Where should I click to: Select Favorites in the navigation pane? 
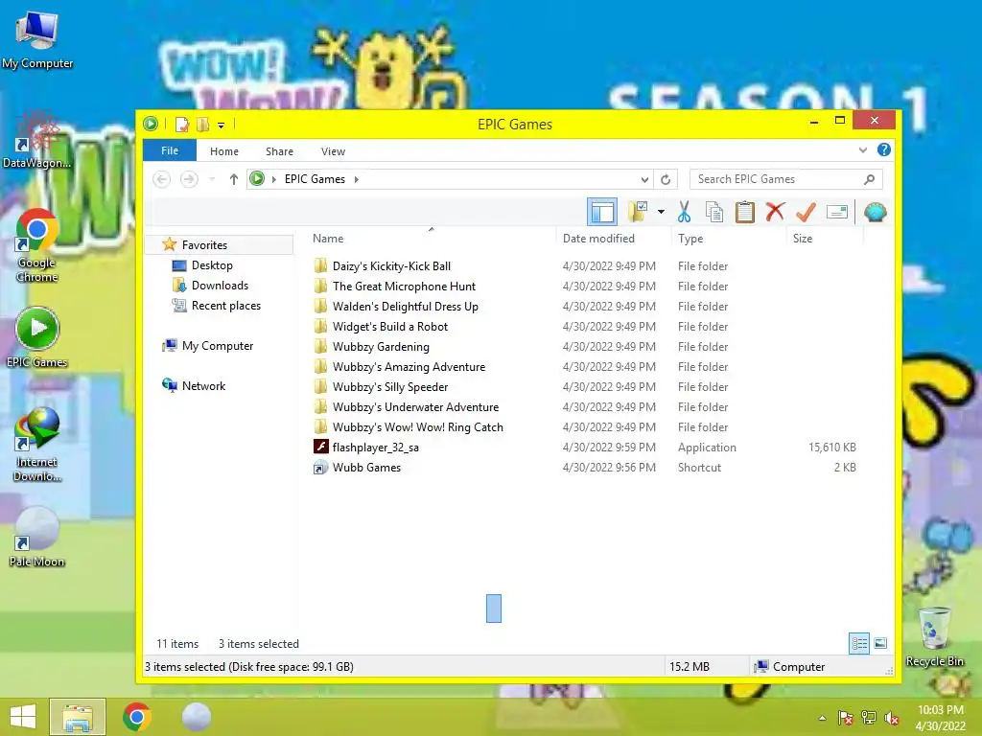pos(203,244)
